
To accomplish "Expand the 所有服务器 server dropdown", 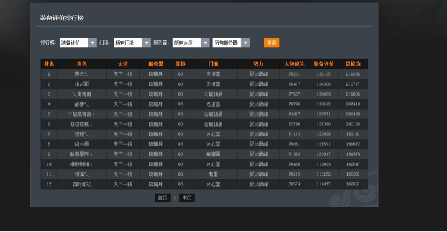I will pyautogui.click(x=231, y=43).
